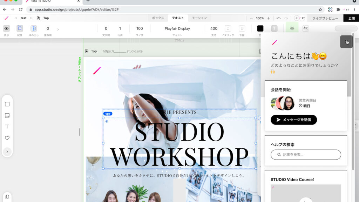The image size is (359, 202).
Task: Edit the サイズ font size value 100
Action: point(140,28)
